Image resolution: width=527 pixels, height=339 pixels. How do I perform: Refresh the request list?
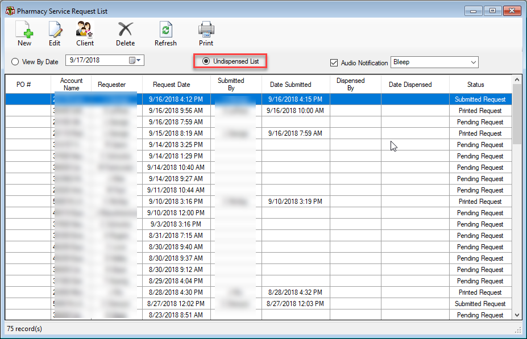click(x=165, y=30)
